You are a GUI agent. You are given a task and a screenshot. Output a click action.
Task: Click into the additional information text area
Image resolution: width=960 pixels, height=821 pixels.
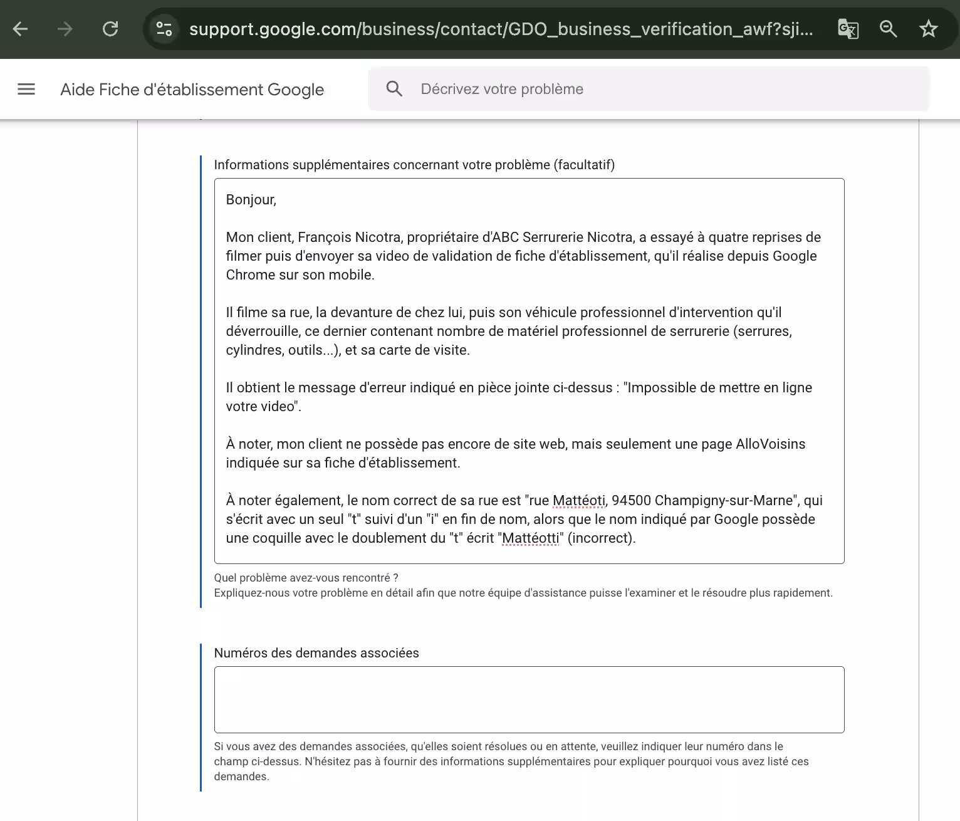pos(529,371)
